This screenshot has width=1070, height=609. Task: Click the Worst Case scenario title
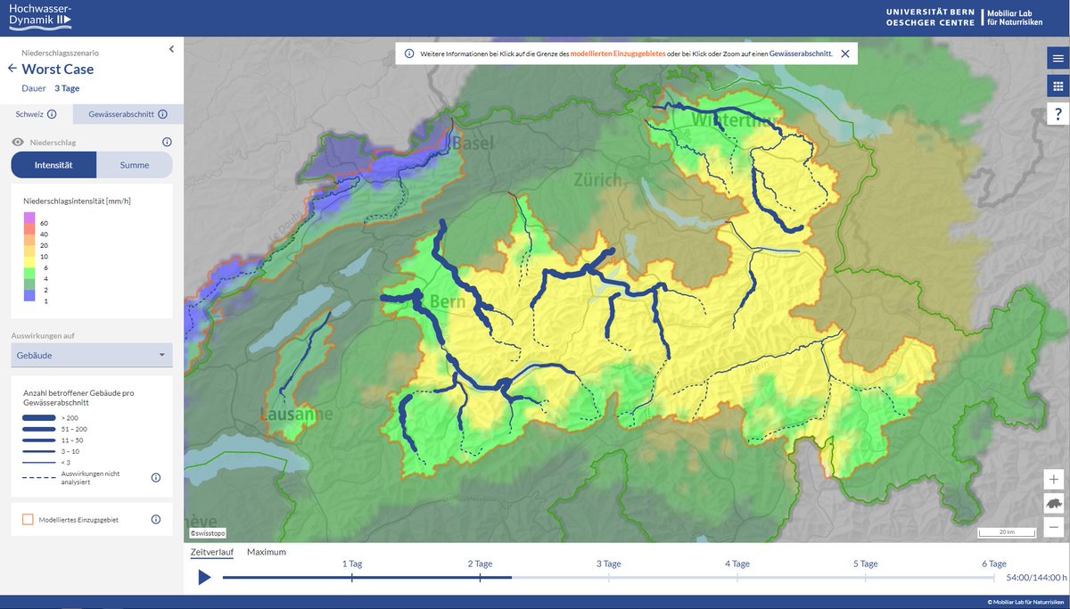click(58, 69)
